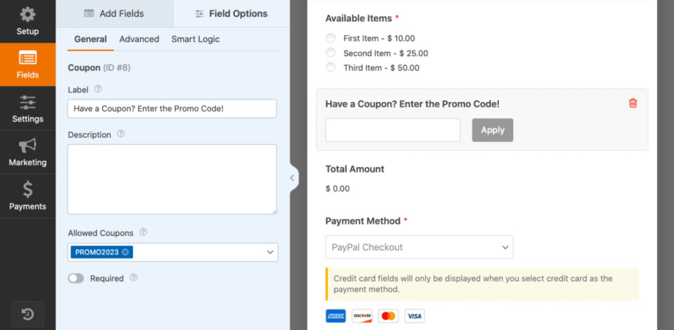Open the Payments dollar icon

tap(28, 190)
